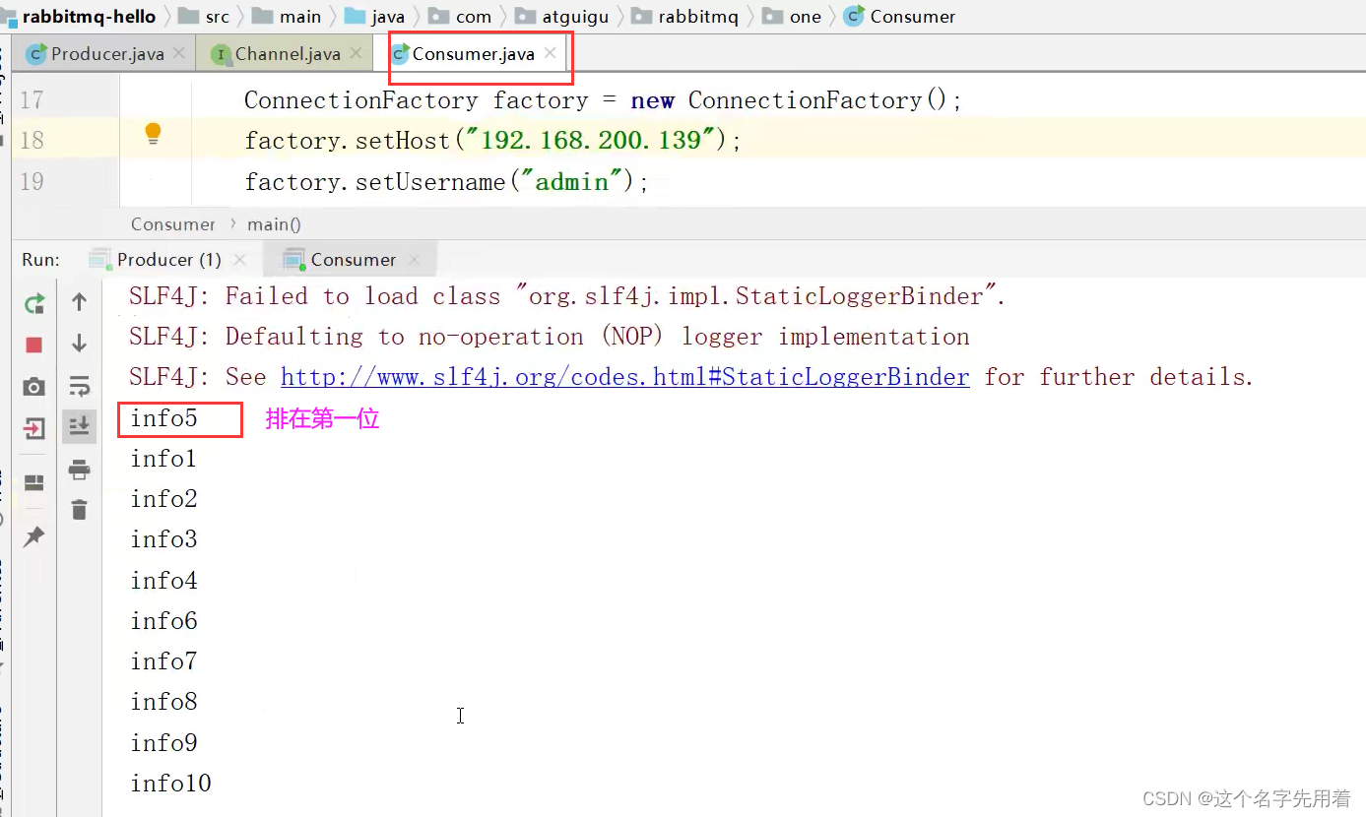The width and height of the screenshot is (1366, 817).
Task: Close the Consumer.java tab
Action: coord(551,53)
